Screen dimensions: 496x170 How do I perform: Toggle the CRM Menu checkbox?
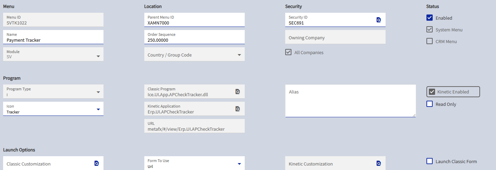[430, 41]
